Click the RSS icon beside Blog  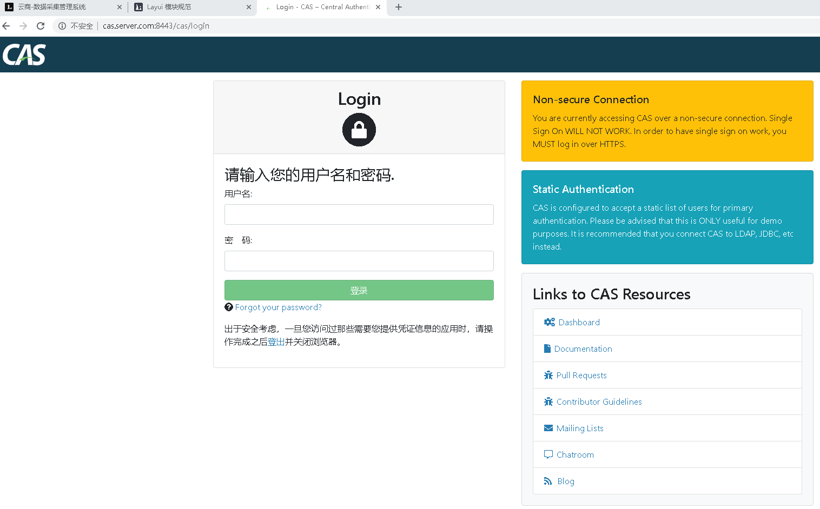pyautogui.click(x=548, y=480)
